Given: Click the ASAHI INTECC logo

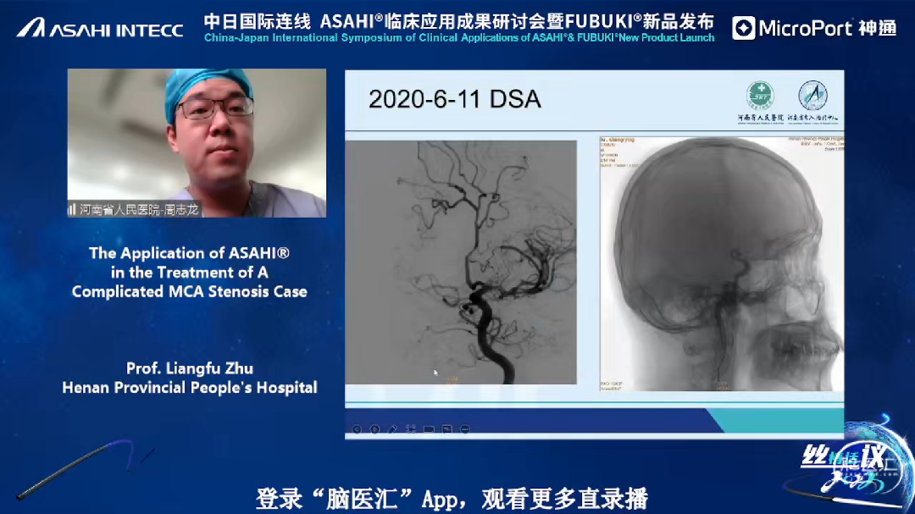Looking at the screenshot, I should [x=100, y=28].
